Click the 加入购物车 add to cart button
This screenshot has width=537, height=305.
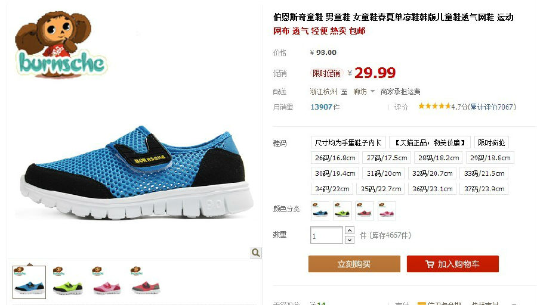tap(453, 264)
